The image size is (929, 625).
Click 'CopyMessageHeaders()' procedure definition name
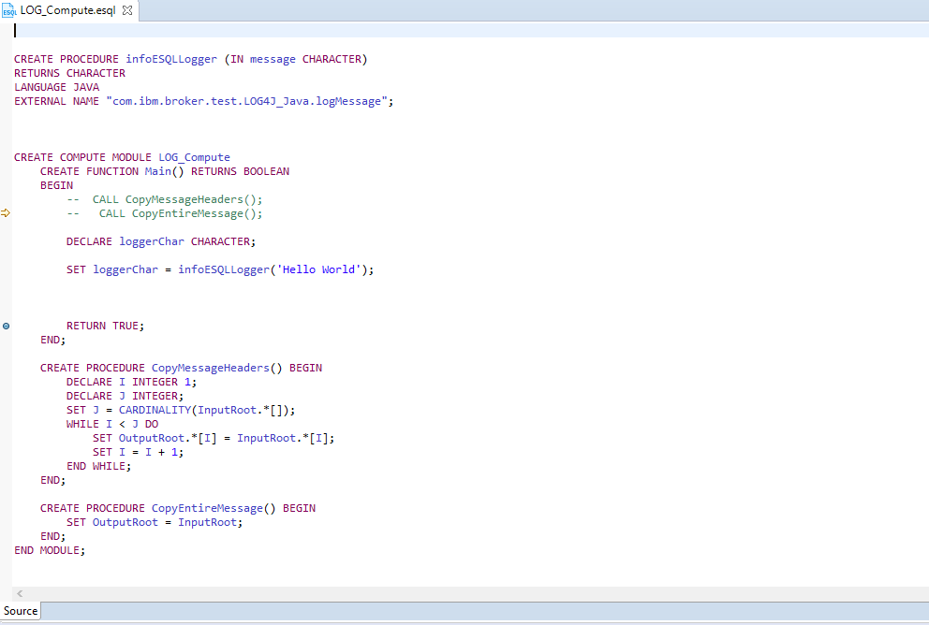click(217, 368)
